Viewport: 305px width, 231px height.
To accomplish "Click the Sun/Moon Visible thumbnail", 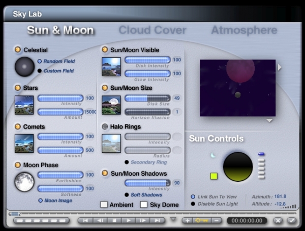I will tap(111, 67).
